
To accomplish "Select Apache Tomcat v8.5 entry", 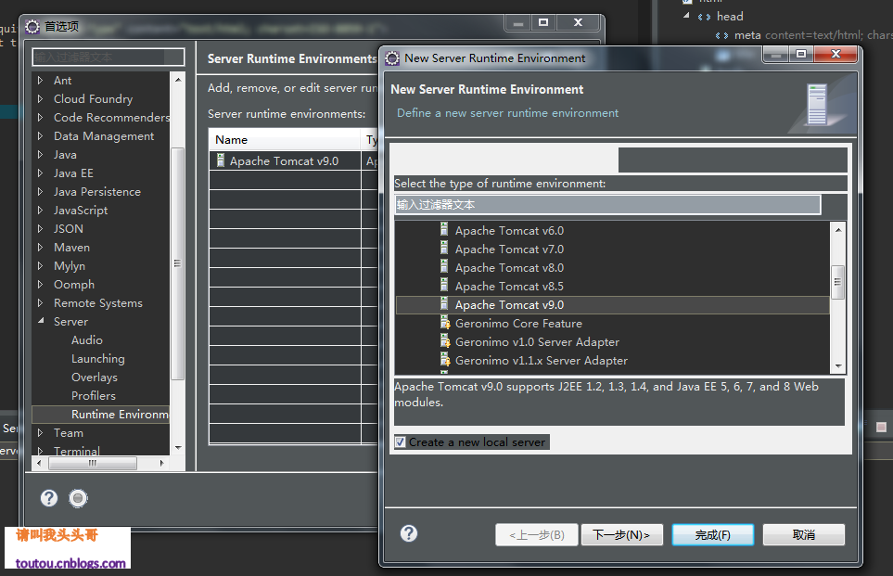I will click(509, 286).
